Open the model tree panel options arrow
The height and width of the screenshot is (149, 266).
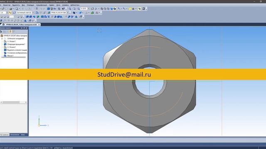coord(22,28)
